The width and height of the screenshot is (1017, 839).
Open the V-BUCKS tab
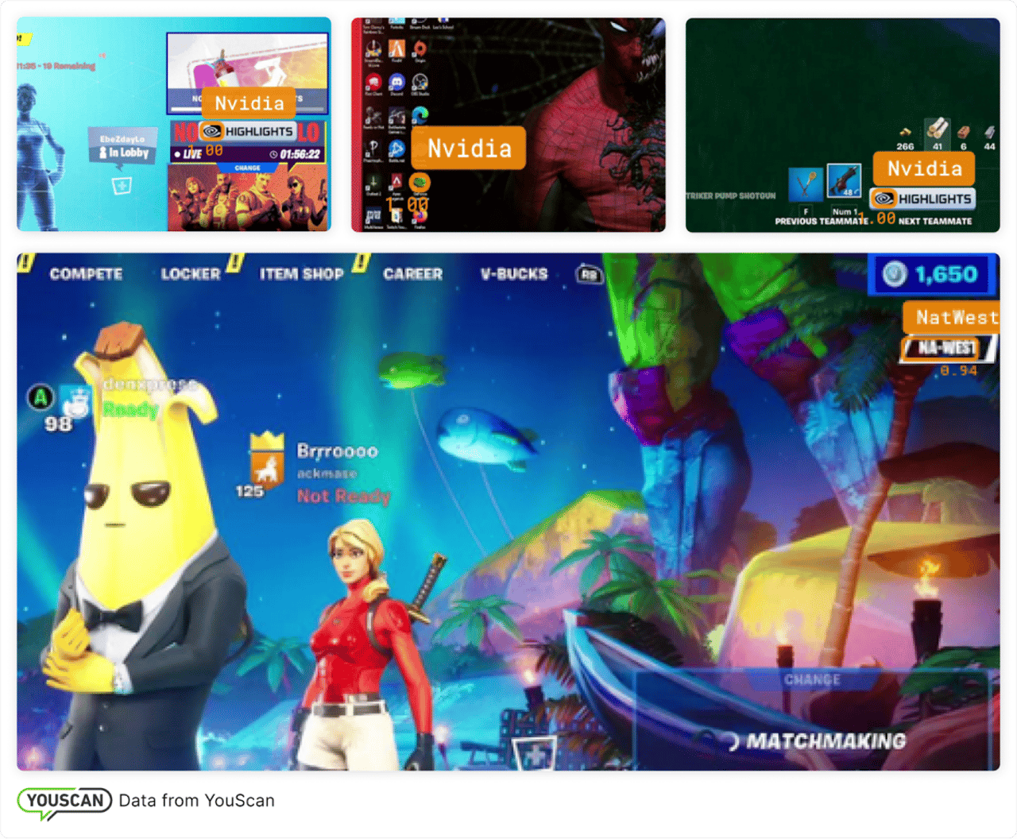514,274
